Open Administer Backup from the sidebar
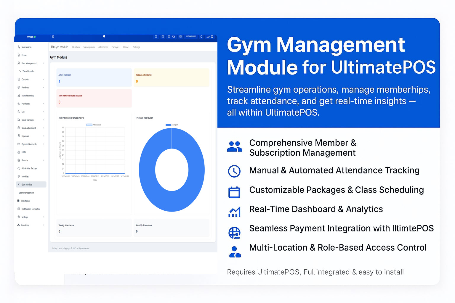Image resolution: width=455 pixels, height=303 pixels. [x=30, y=168]
